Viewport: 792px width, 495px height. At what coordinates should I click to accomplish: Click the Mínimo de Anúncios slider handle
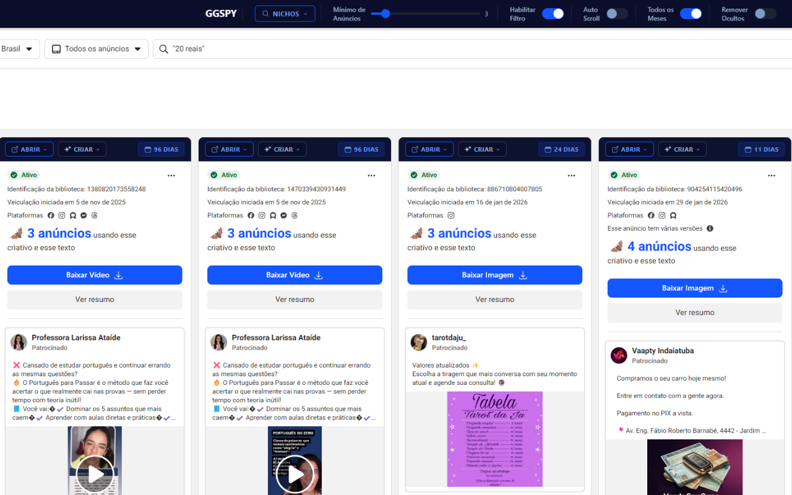[385, 14]
